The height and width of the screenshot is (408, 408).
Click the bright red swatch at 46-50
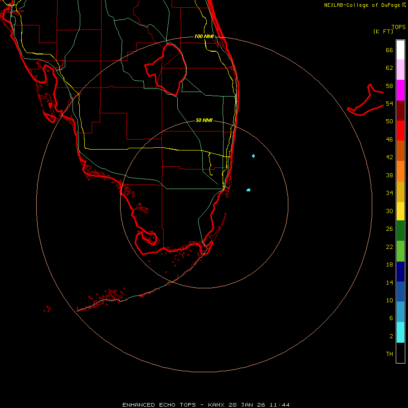point(400,131)
